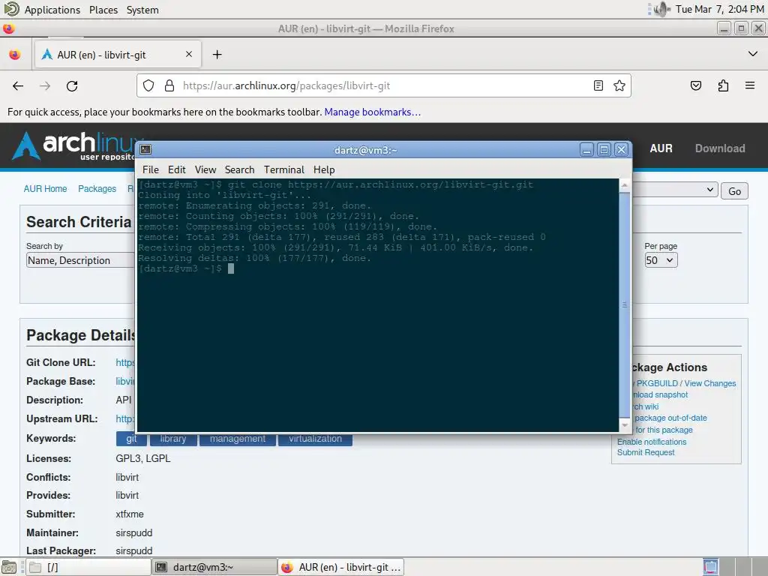Open a new tab with plus button
The width and height of the screenshot is (768, 576).
pyautogui.click(x=217, y=54)
